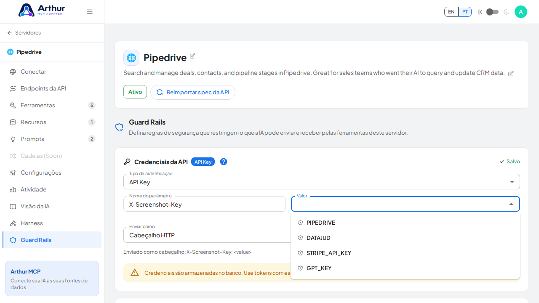Open the Visão da IA sidebar item
Viewport: 539px width, 303px height.
tap(52, 206)
